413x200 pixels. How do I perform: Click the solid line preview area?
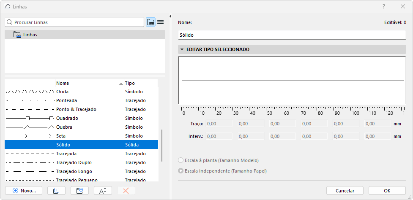point(292,81)
